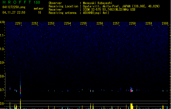Screen dimensions: 171x109
Task: Click the tallest yellow power bar before 2251
Action: click(20, 104)
